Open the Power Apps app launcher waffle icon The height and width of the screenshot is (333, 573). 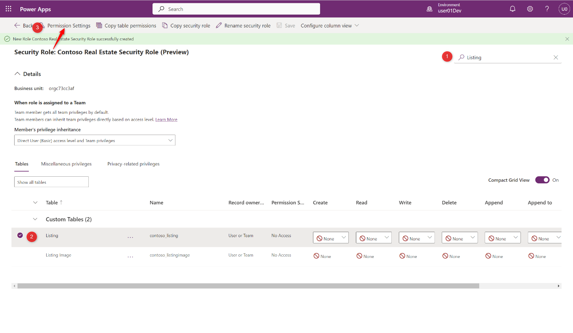pos(8,8)
